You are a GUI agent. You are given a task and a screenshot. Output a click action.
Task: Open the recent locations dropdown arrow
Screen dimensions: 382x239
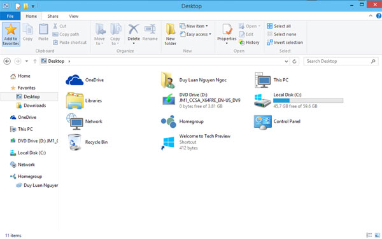point(27,61)
